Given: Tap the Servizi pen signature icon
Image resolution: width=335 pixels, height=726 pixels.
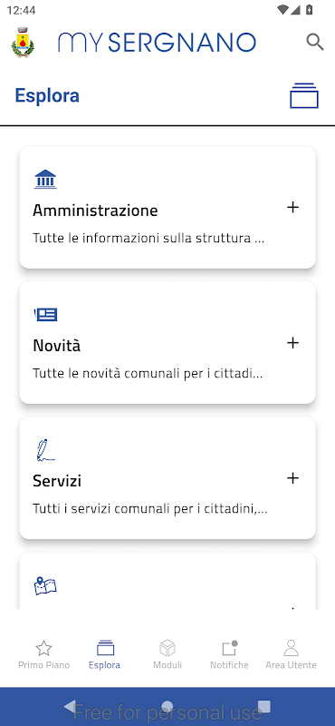Looking at the screenshot, I should (x=45, y=450).
